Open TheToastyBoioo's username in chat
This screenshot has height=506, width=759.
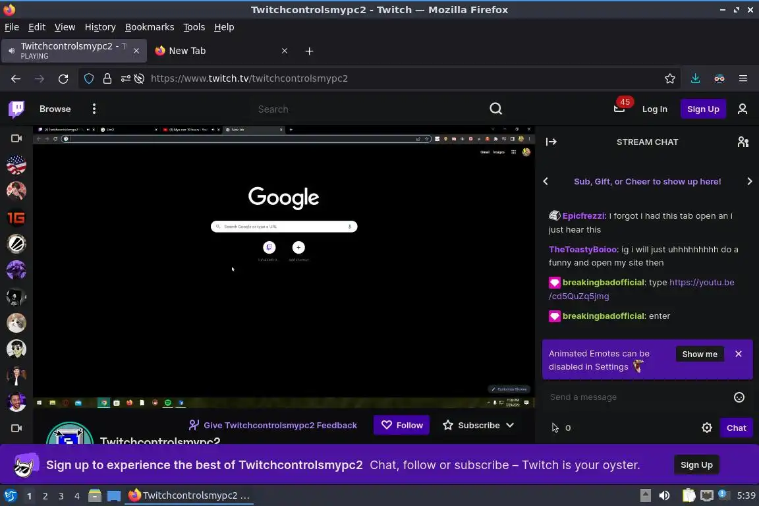coord(583,249)
